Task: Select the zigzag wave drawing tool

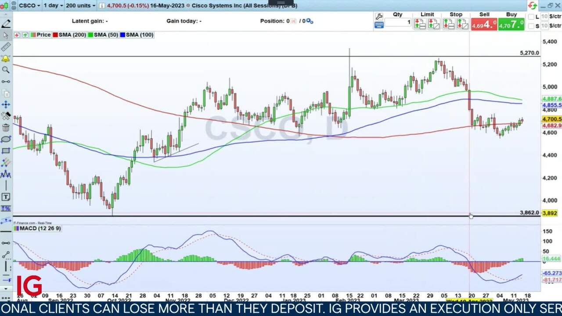Action: click(6, 174)
